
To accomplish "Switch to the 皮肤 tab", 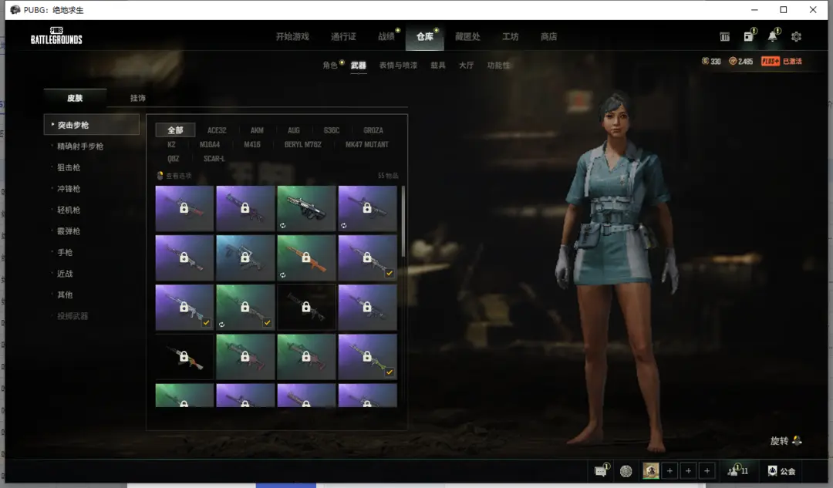I will [75, 98].
